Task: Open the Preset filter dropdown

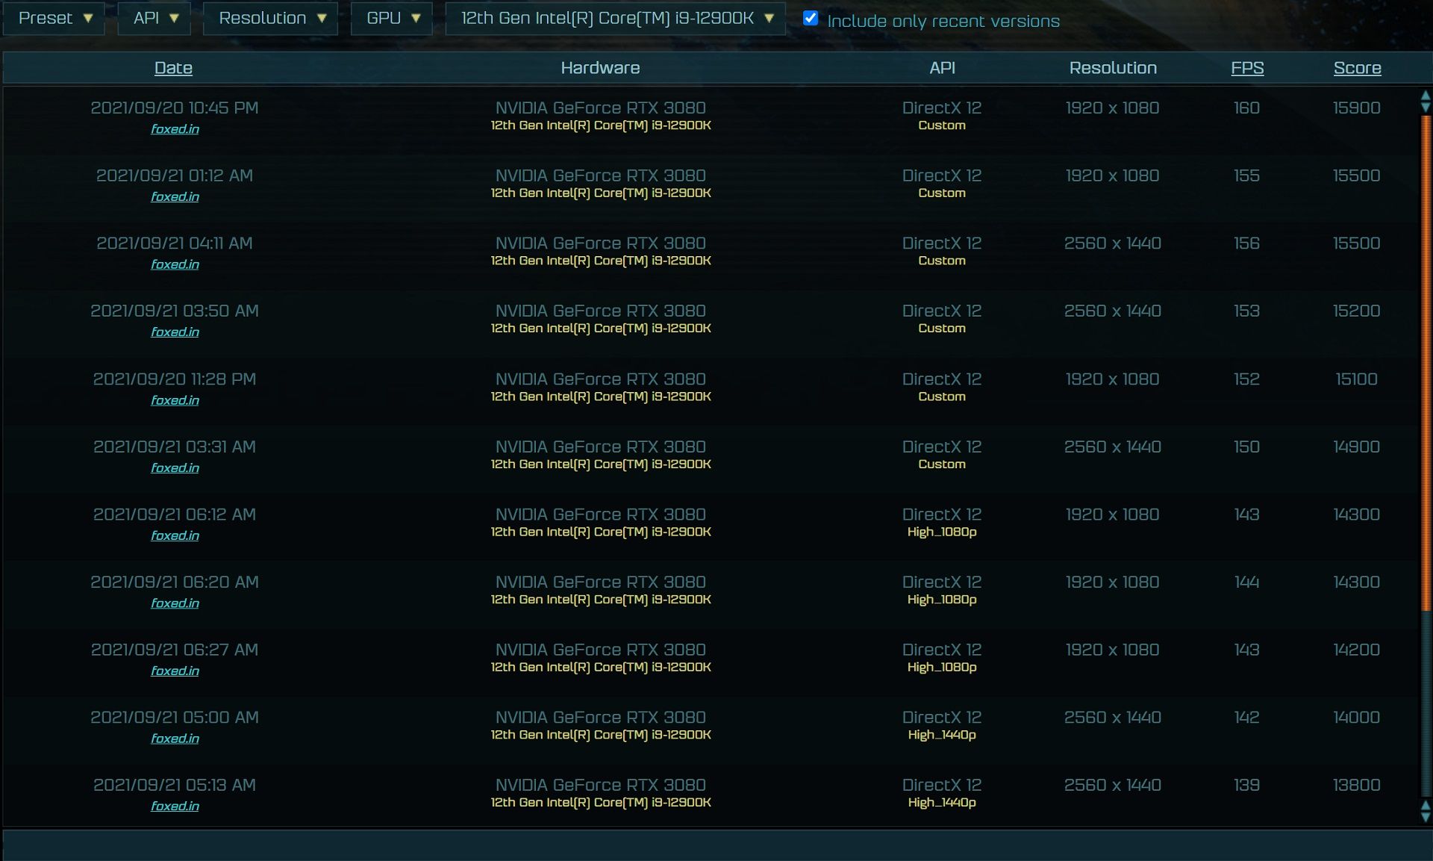Action: 54,18
